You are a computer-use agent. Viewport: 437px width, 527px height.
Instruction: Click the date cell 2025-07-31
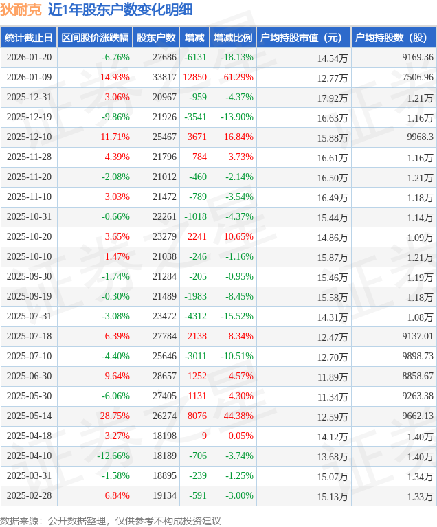pos(29,317)
